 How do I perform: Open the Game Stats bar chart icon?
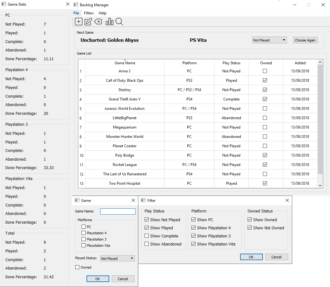(x=110, y=22)
